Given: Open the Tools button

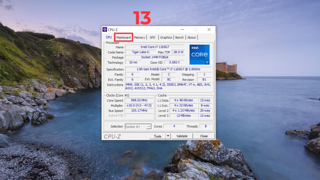Looking at the screenshot, I should [x=158, y=136].
